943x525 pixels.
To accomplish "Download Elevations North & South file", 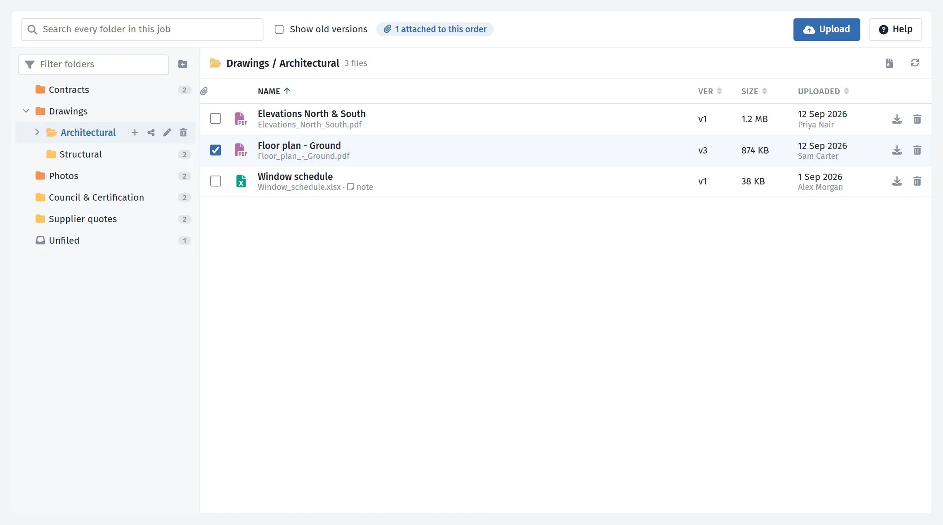I will tap(897, 119).
